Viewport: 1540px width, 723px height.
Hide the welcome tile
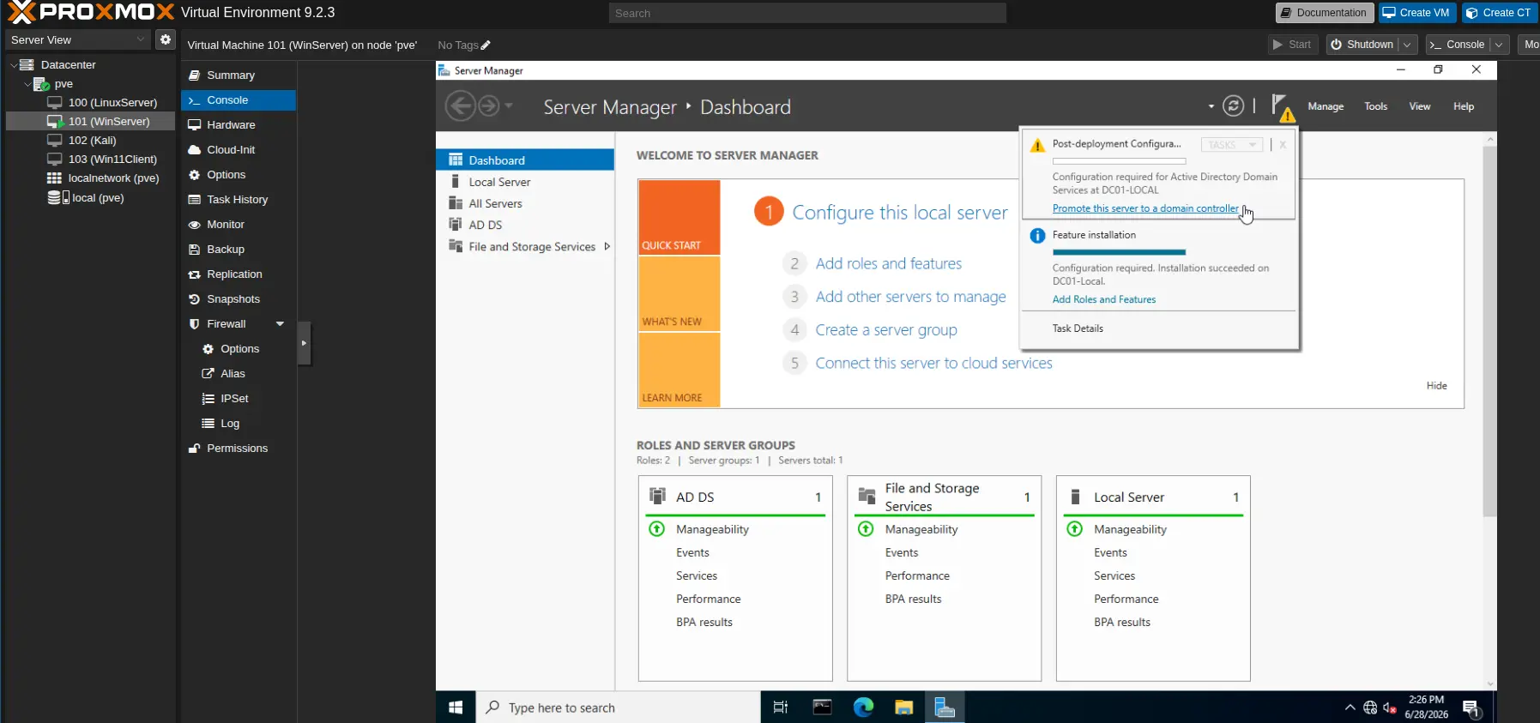click(x=1436, y=386)
